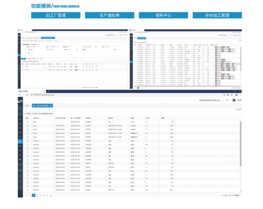The width and height of the screenshot is (263, 209).
Task: Click the refresh icon above the large table's right edge
Action: (240, 109)
